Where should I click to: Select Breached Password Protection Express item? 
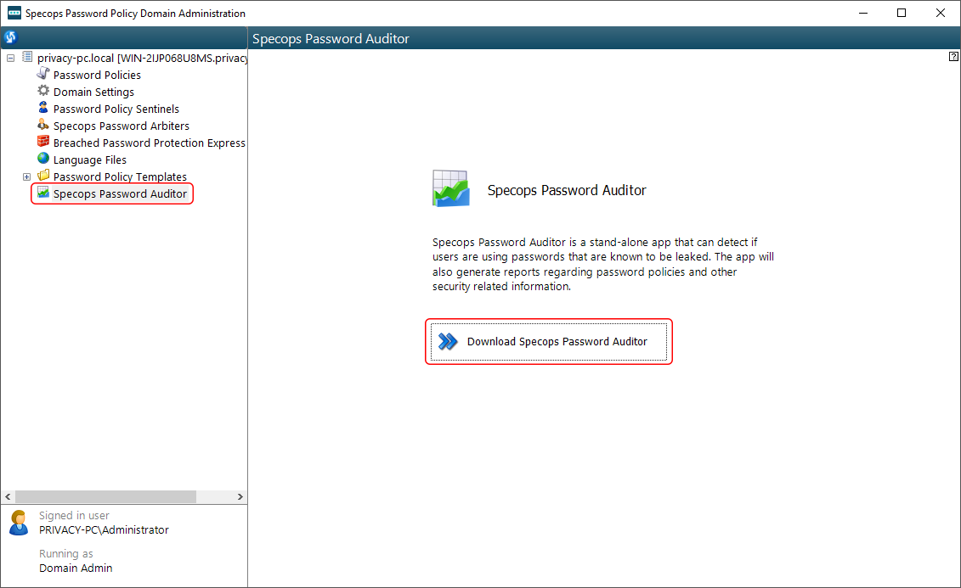click(x=150, y=143)
